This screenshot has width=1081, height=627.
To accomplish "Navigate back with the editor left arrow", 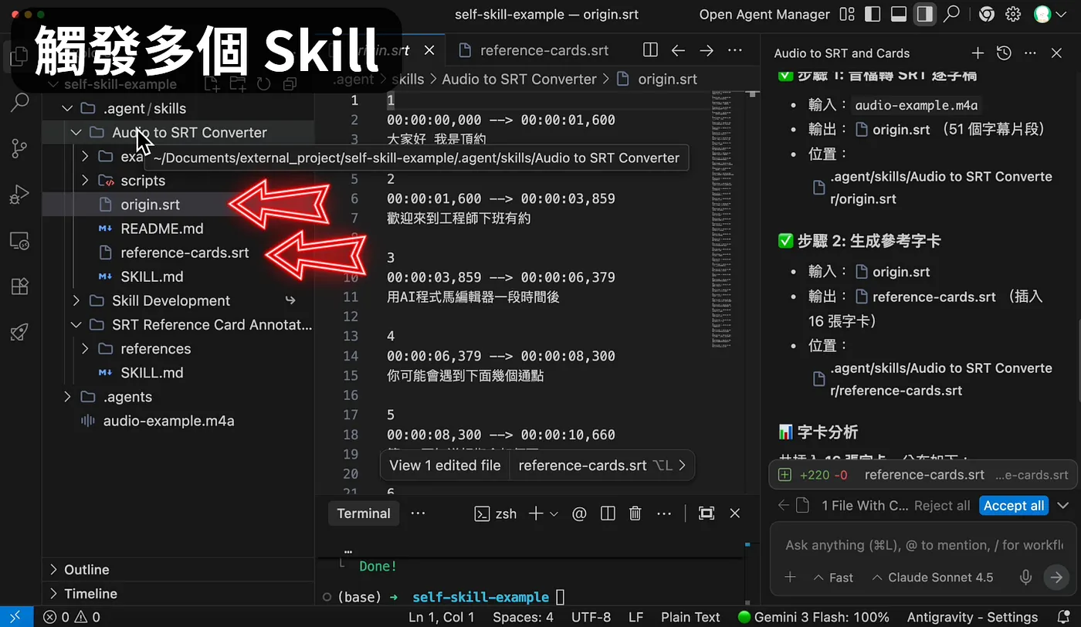I will click(678, 50).
